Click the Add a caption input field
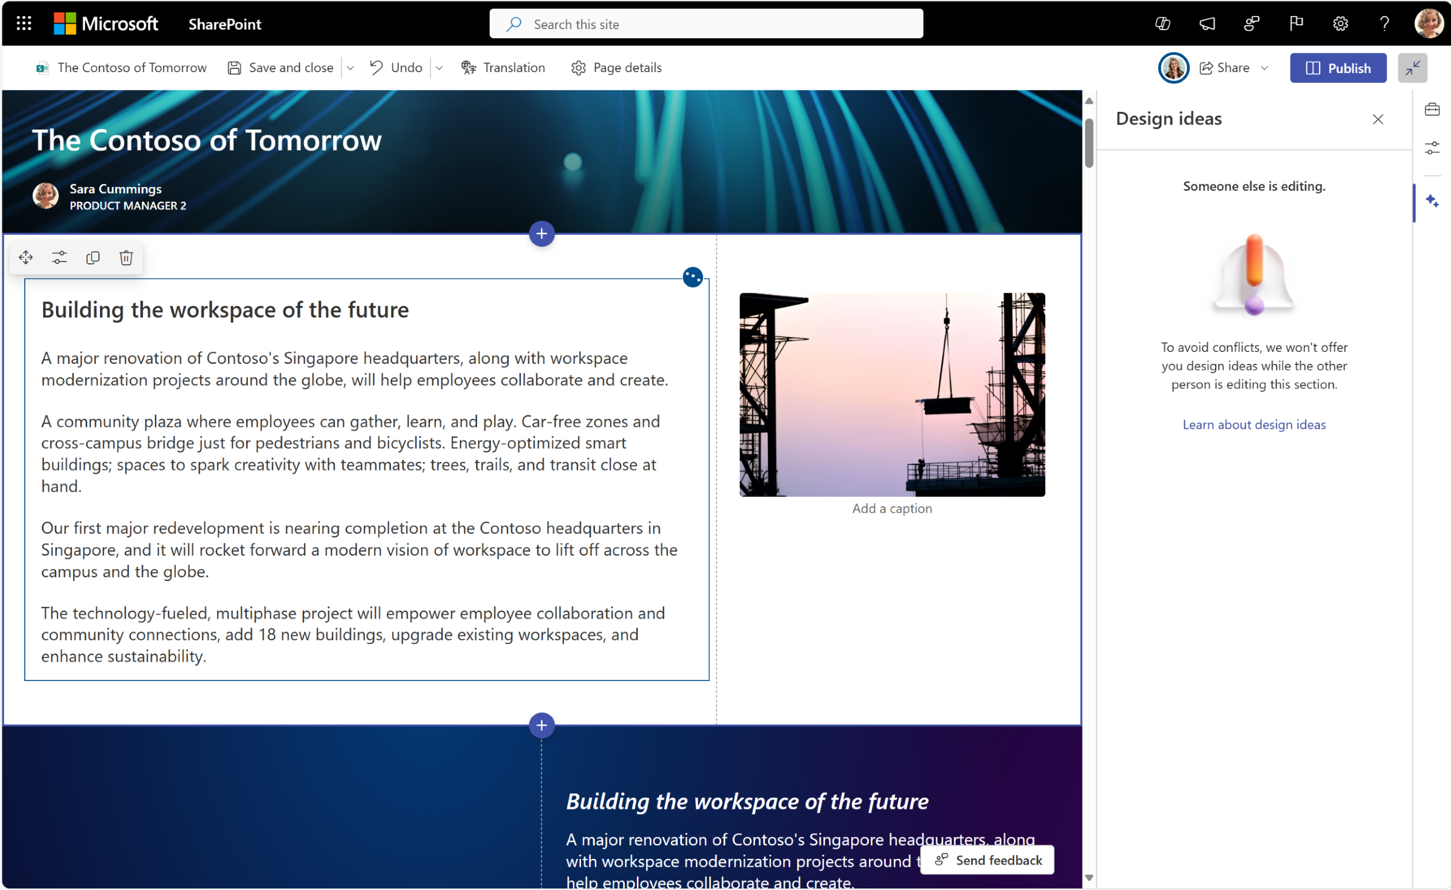The width and height of the screenshot is (1451, 890). (x=892, y=508)
